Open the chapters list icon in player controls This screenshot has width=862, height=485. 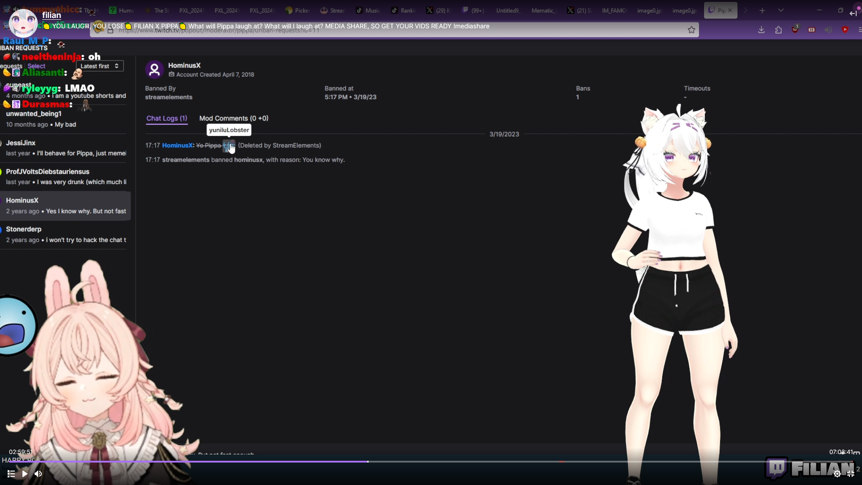tap(11, 473)
